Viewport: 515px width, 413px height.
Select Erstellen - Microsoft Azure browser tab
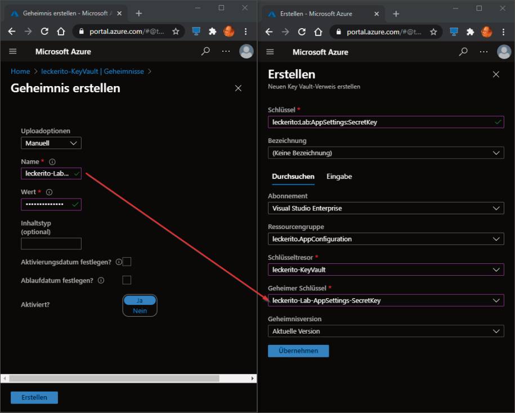[x=322, y=14]
